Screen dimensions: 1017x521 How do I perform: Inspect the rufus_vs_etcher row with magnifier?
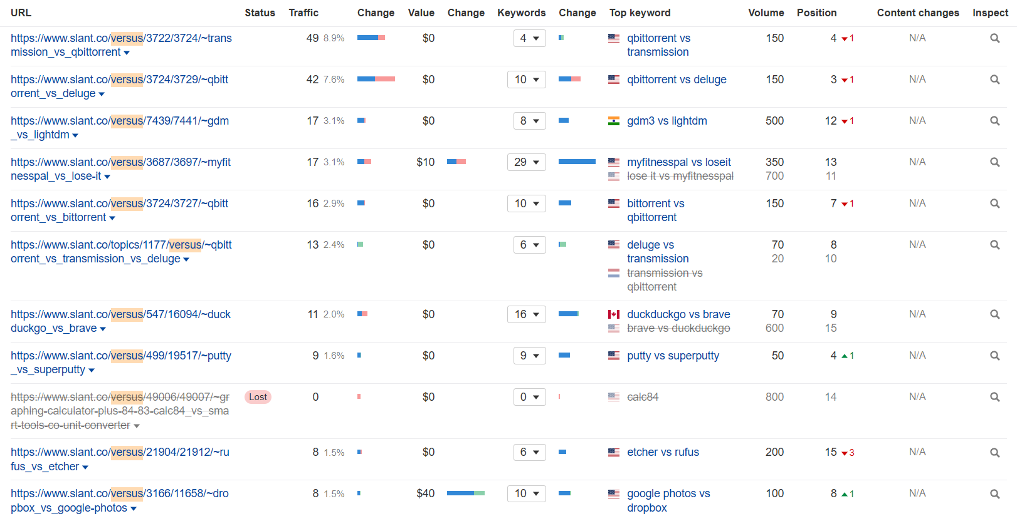click(x=994, y=452)
